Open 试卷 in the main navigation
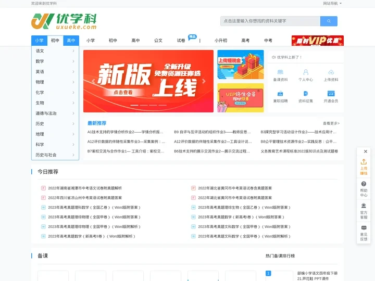The height and width of the screenshot is (281, 375). (x=181, y=41)
